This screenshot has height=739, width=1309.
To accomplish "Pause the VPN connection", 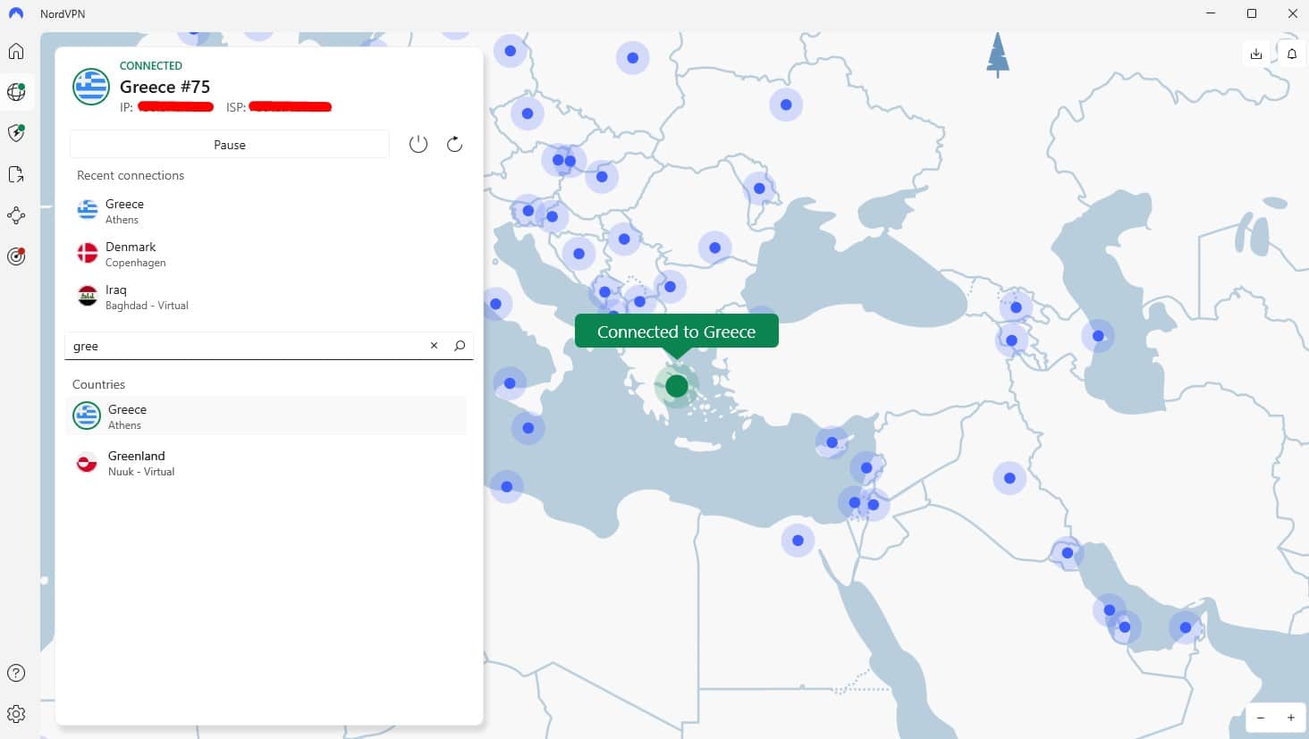I will pyautogui.click(x=230, y=145).
